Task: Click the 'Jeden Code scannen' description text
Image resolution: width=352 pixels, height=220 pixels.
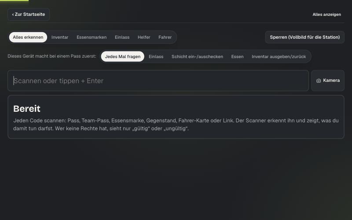Action: [x=176, y=125]
